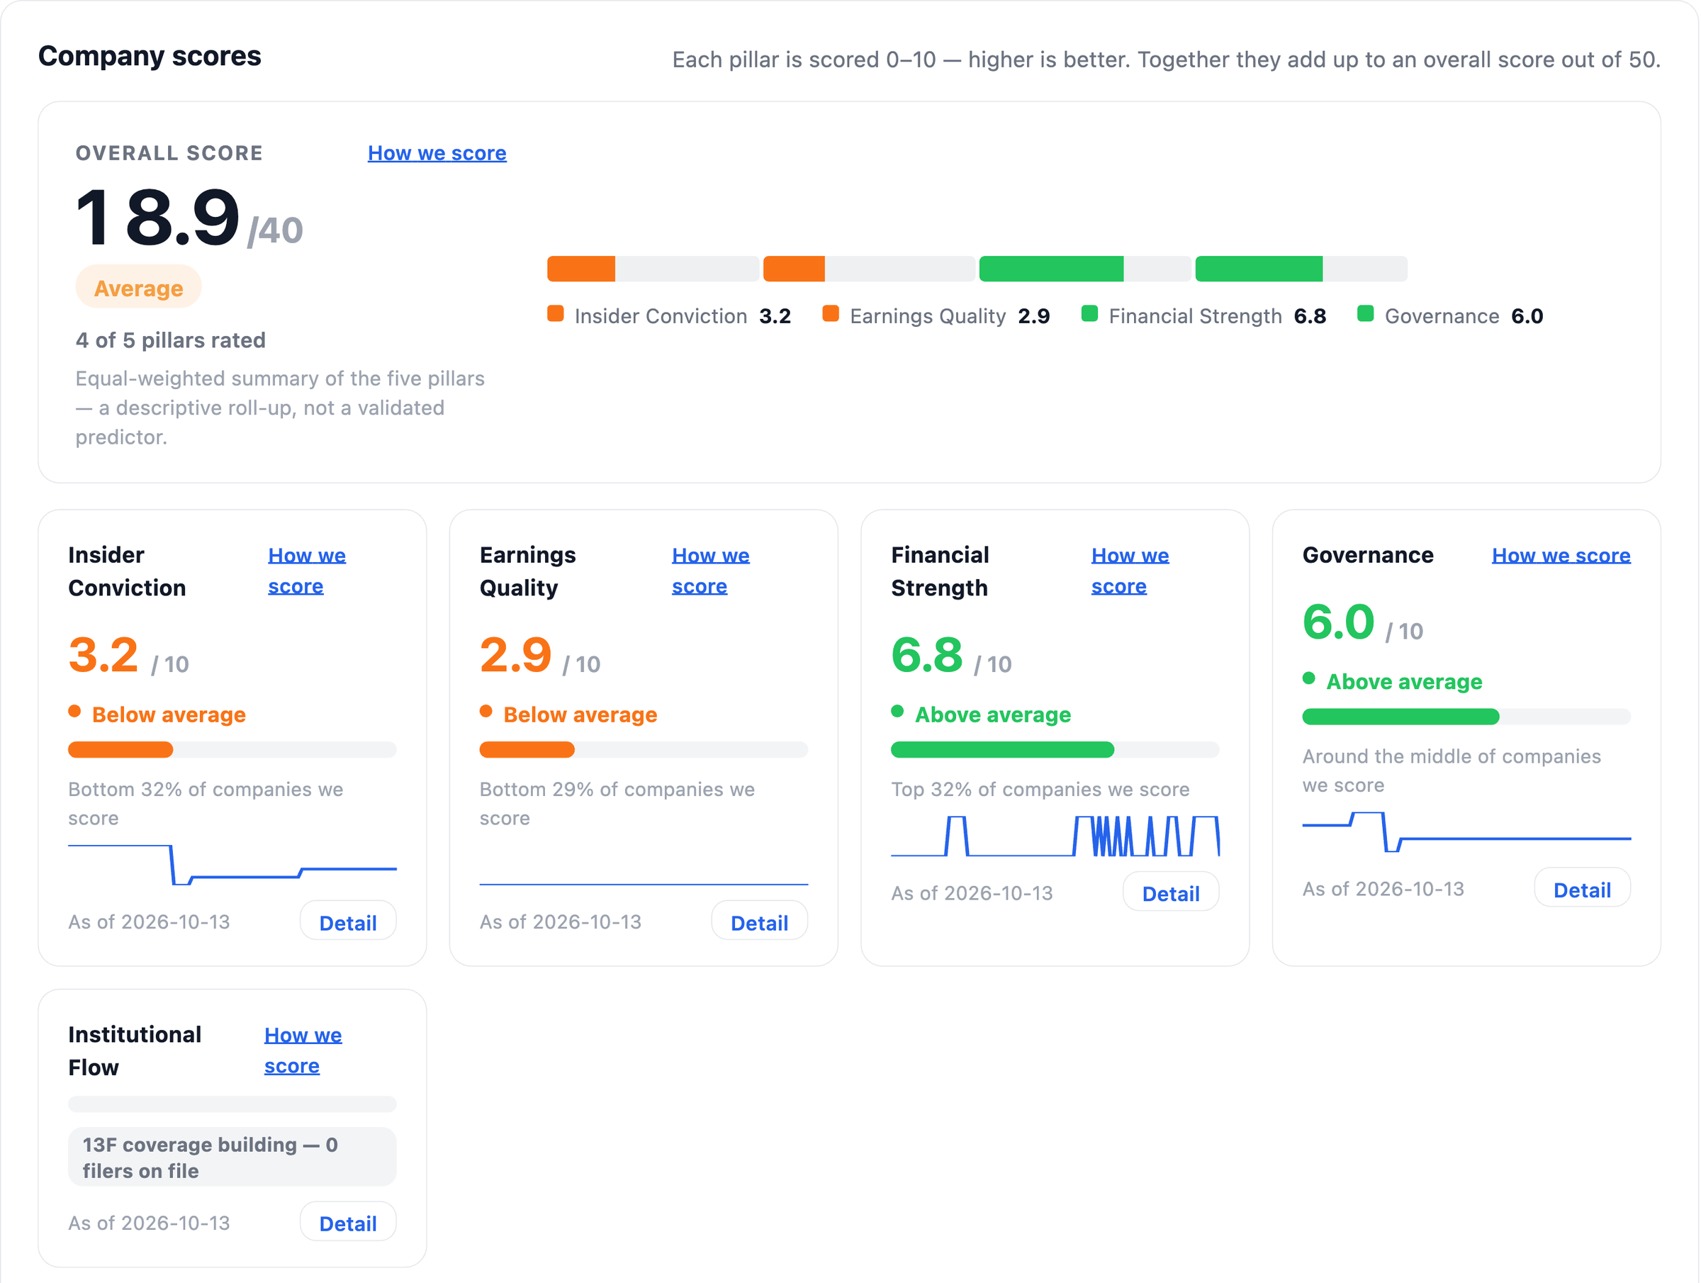Open Insider Conviction 'How we score' link
Image resolution: width=1701 pixels, height=1283 pixels.
[307, 571]
